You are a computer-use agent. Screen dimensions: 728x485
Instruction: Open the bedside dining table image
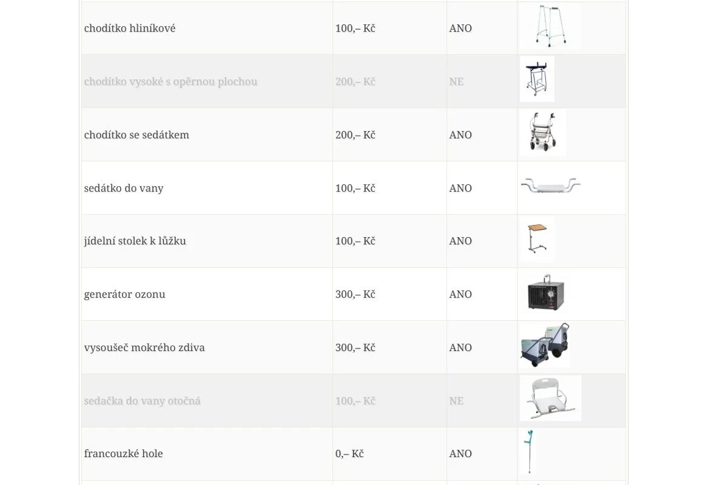tap(537, 239)
